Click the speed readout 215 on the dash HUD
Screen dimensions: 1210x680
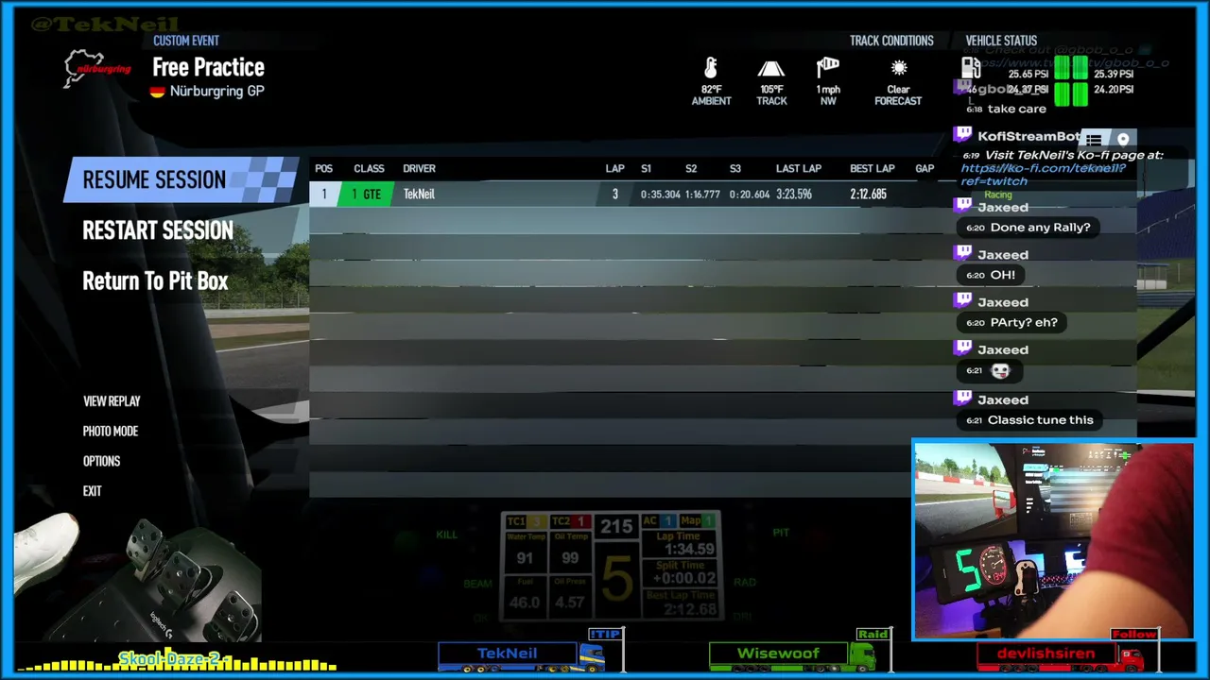(616, 527)
